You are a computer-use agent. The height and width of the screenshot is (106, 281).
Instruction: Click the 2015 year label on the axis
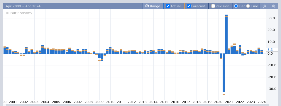164,102
